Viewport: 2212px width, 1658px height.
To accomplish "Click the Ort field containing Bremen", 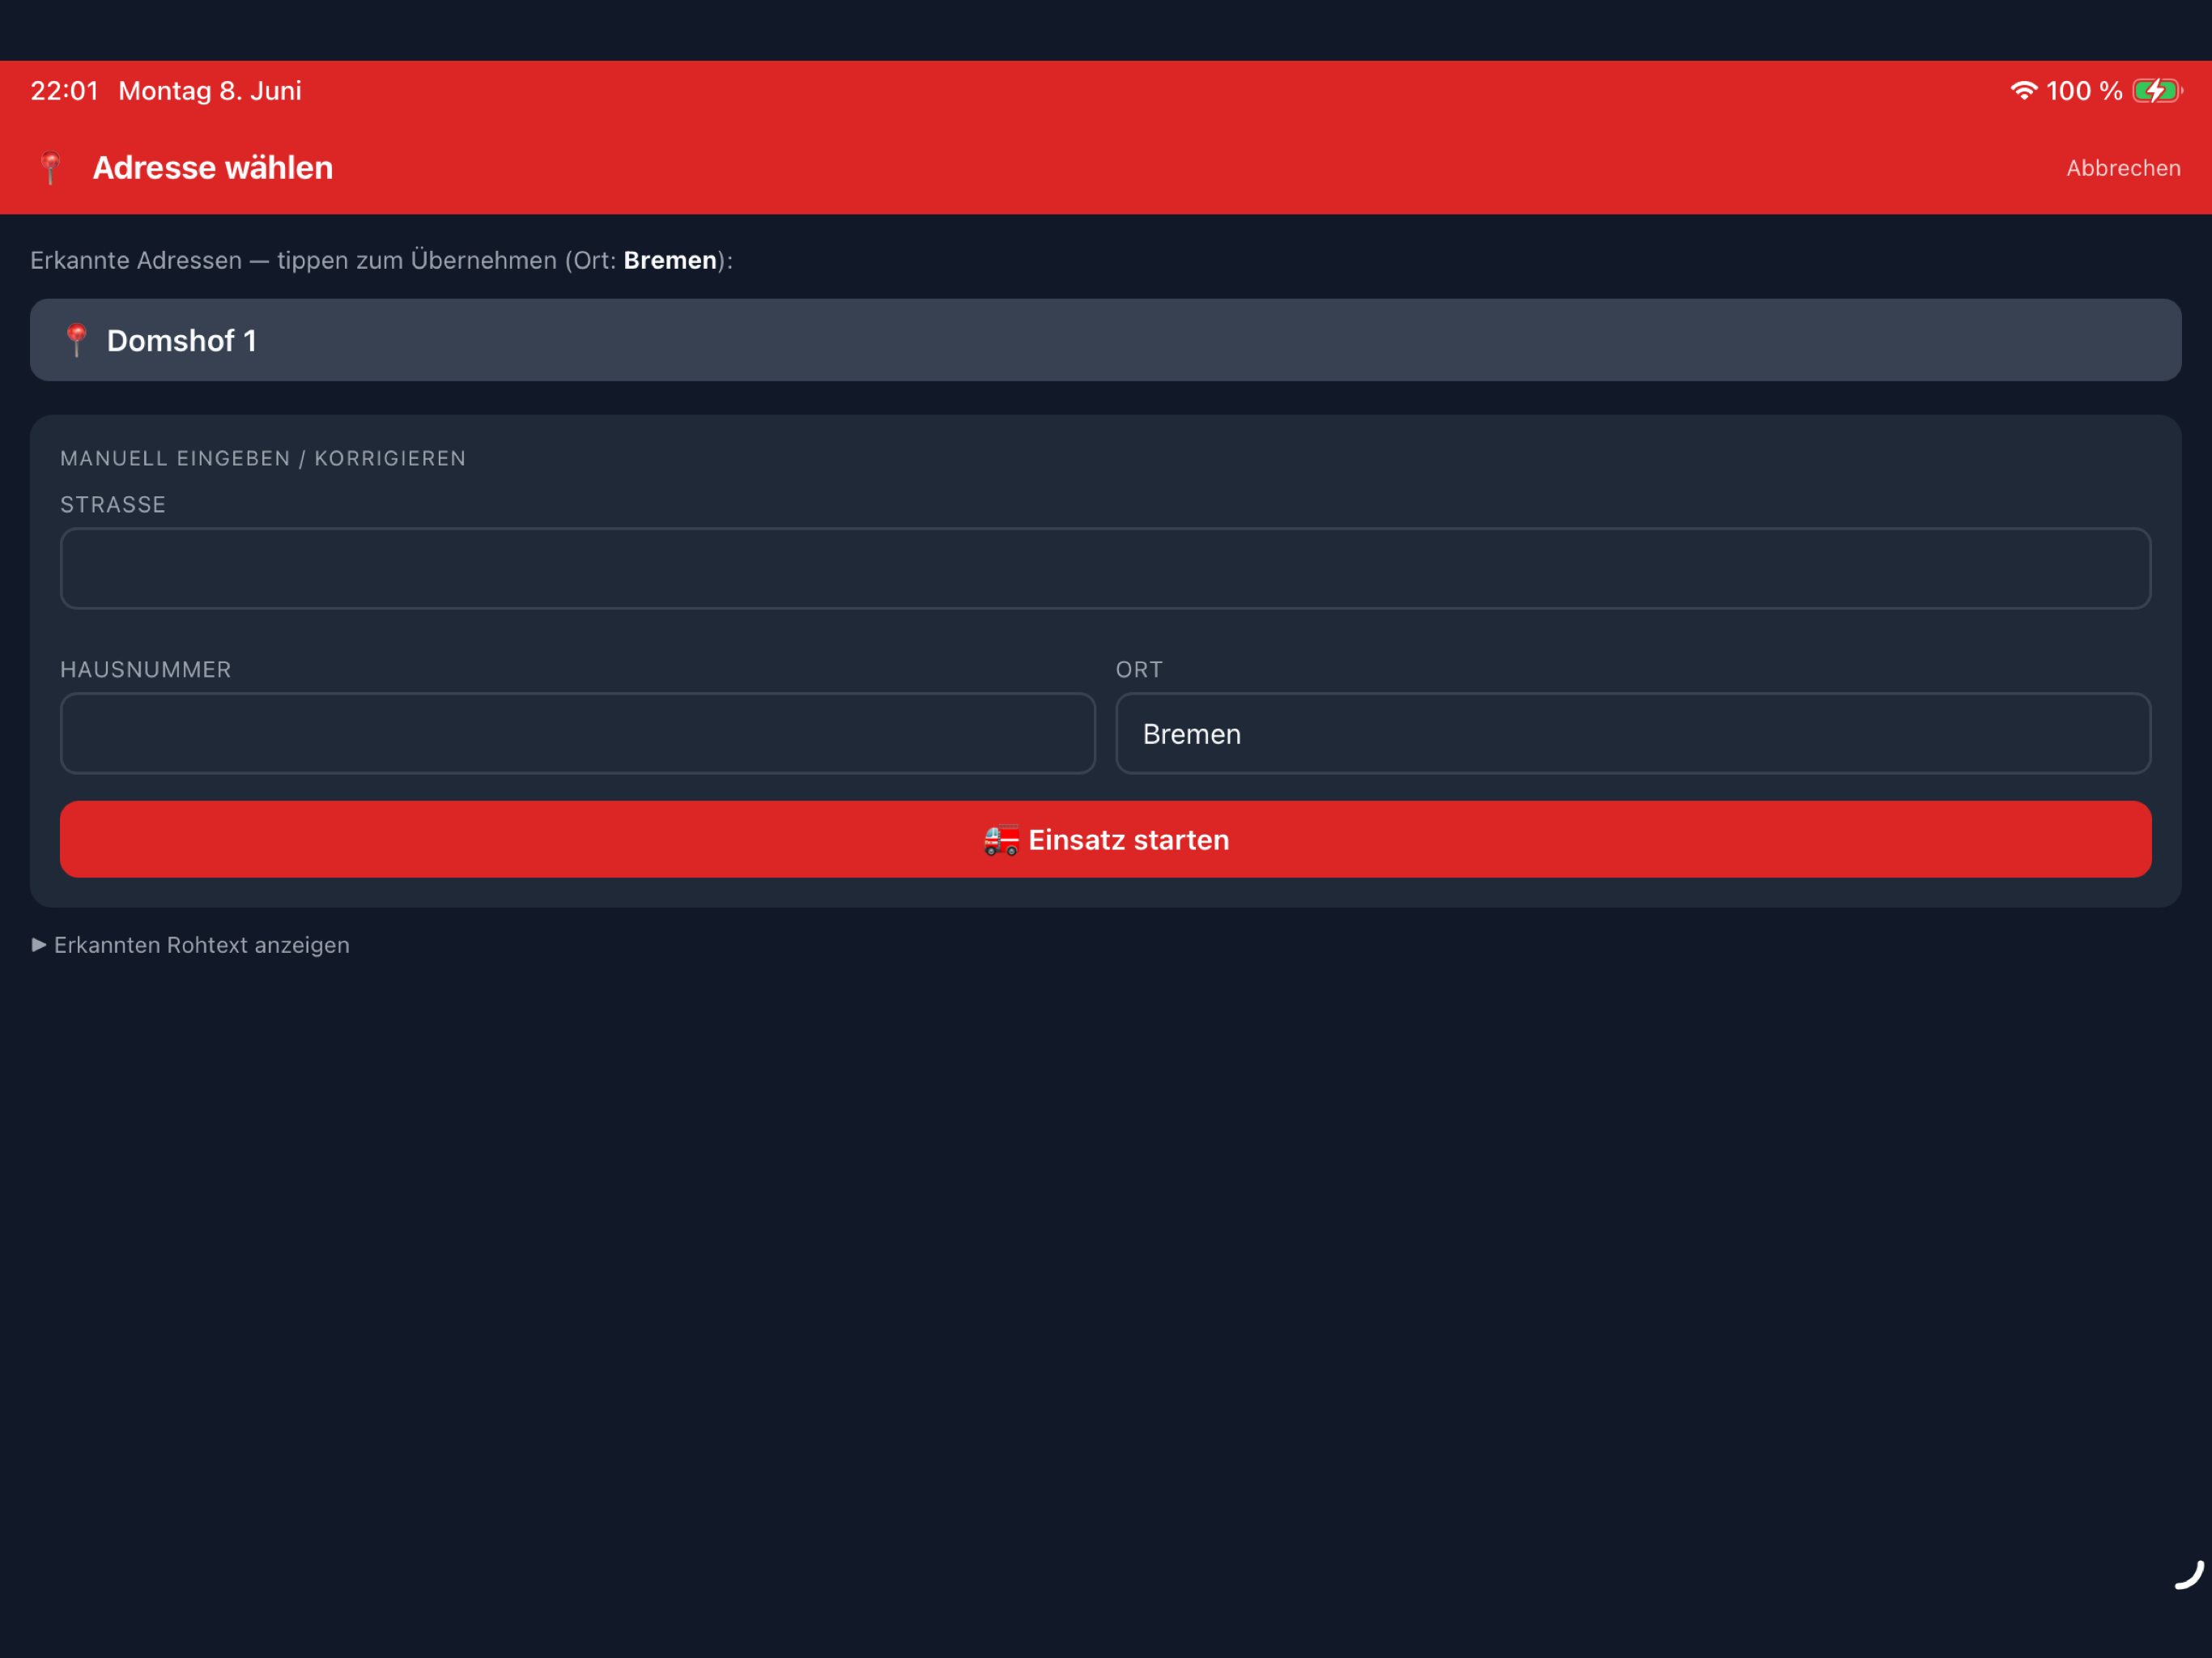I will pos(1633,733).
